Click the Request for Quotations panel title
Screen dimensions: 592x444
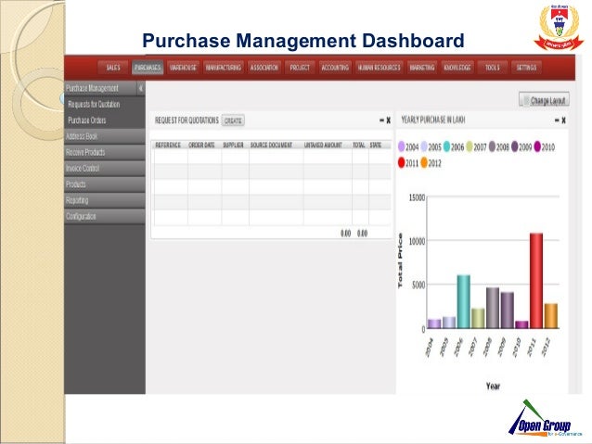point(187,121)
